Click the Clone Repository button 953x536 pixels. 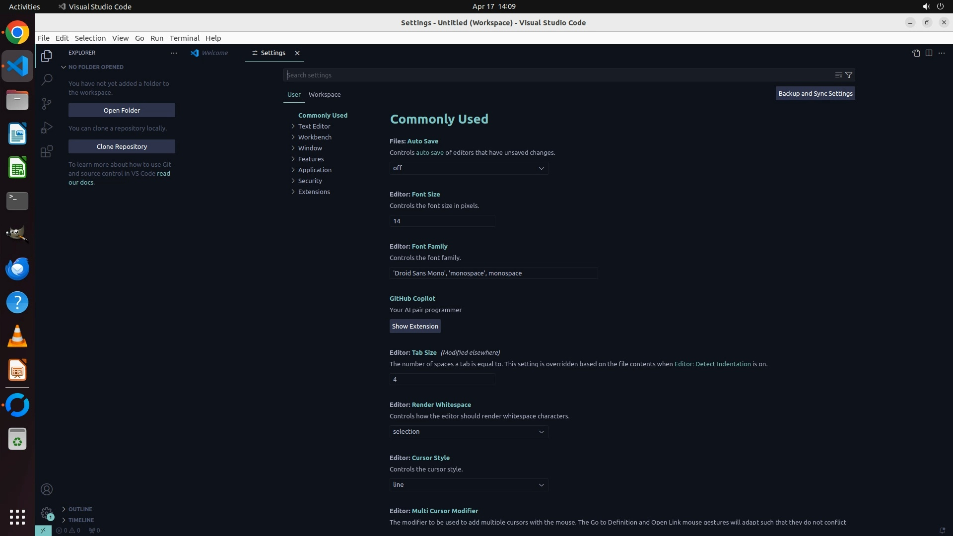point(122,146)
